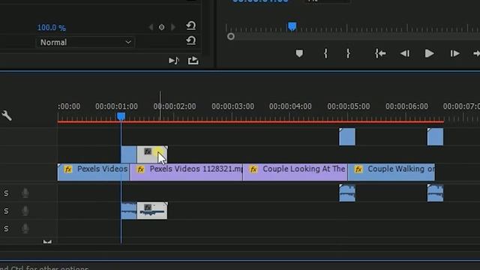Select the Couple Looking At The clip
480x270 pixels.
295,172
